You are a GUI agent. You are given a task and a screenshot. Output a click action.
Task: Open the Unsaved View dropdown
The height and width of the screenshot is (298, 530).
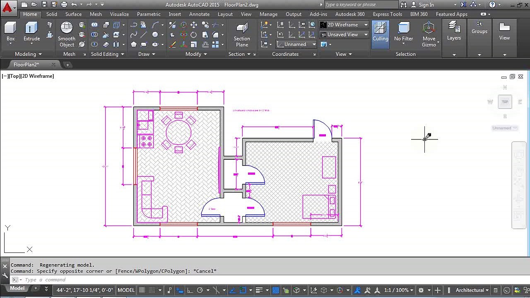click(344, 35)
